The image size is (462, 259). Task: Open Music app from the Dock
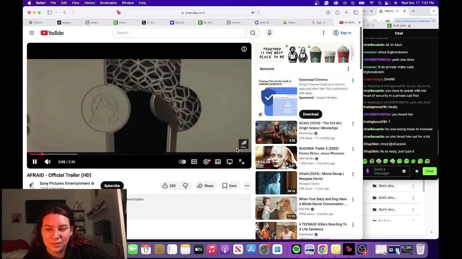(212, 249)
